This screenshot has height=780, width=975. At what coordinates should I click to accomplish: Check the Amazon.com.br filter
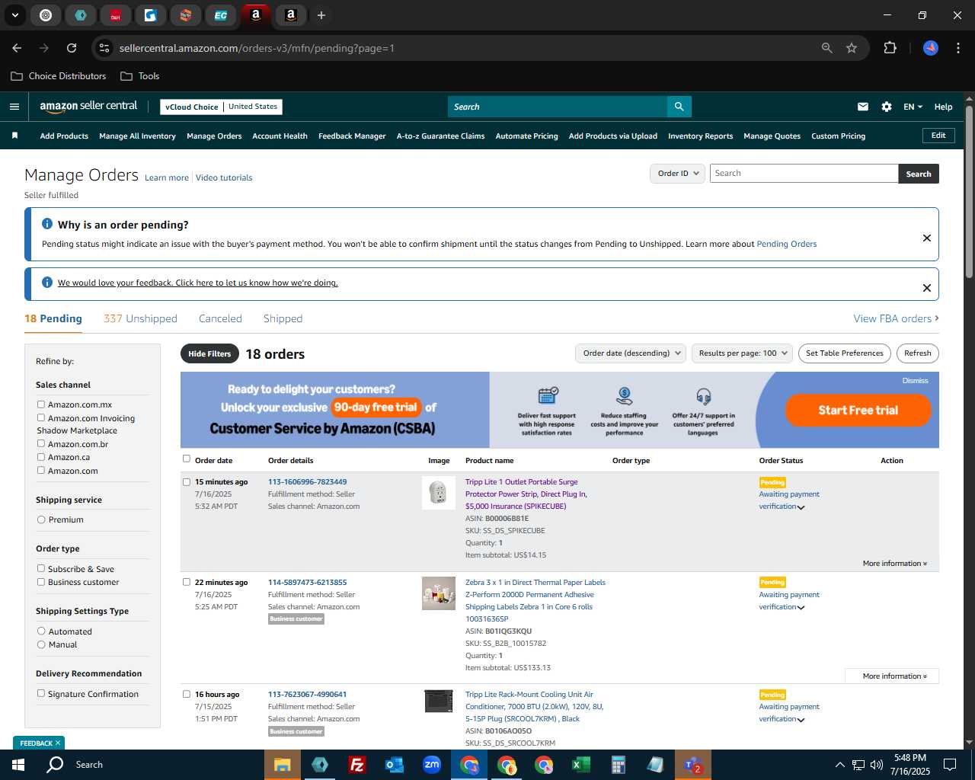pos(41,443)
